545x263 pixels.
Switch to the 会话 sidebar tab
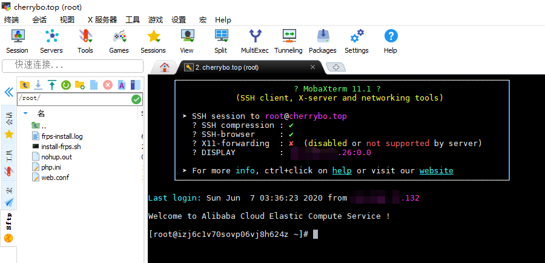[x=8, y=124]
